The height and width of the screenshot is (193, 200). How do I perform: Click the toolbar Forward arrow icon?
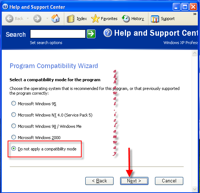point(37,19)
